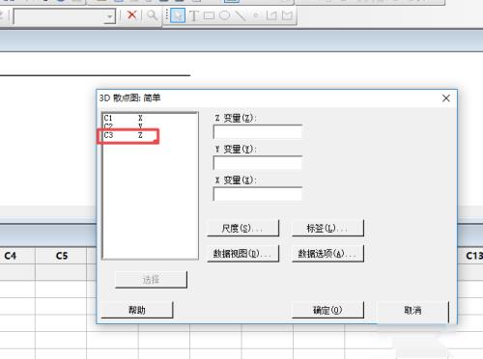Select the polygon drawing tool
This screenshot has height=359, width=483.
pyautogui.click(x=287, y=15)
